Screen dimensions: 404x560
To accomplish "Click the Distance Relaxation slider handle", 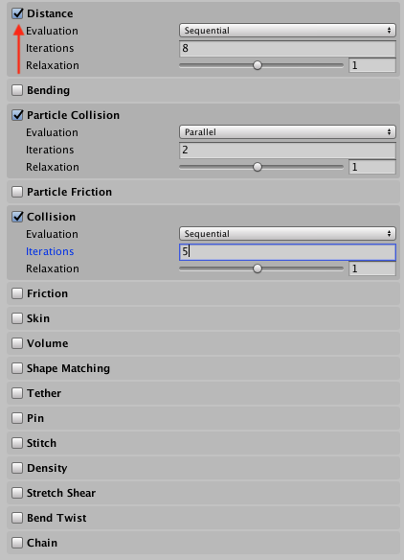I will [258, 65].
